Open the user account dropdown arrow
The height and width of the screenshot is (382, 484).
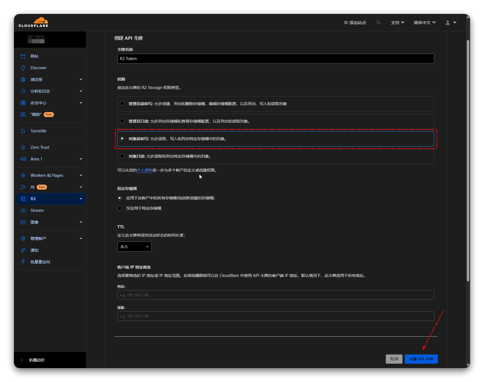[x=455, y=23]
